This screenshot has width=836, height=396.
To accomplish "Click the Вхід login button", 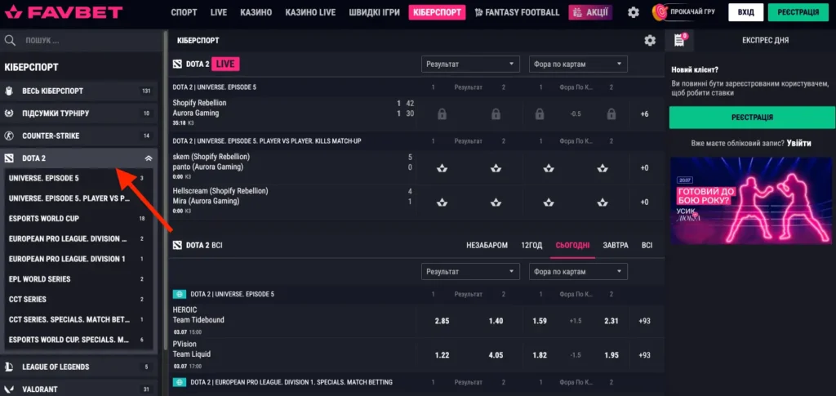I will pyautogui.click(x=746, y=12).
